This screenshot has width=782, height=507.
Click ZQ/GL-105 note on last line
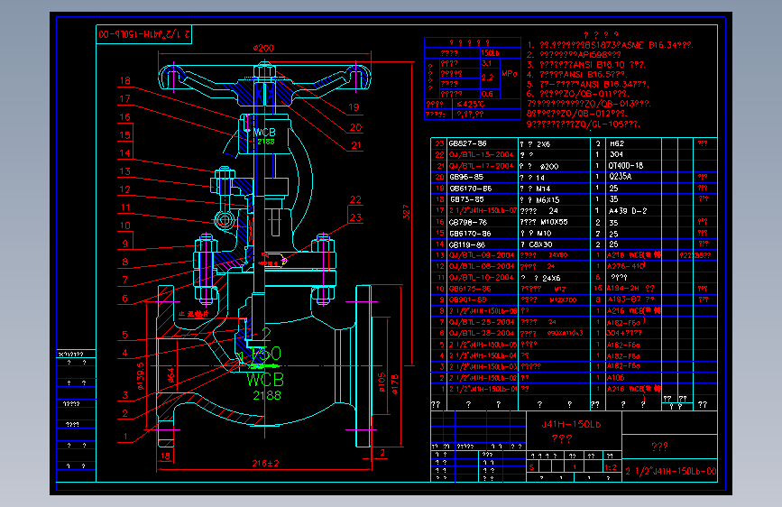point(584,124)
